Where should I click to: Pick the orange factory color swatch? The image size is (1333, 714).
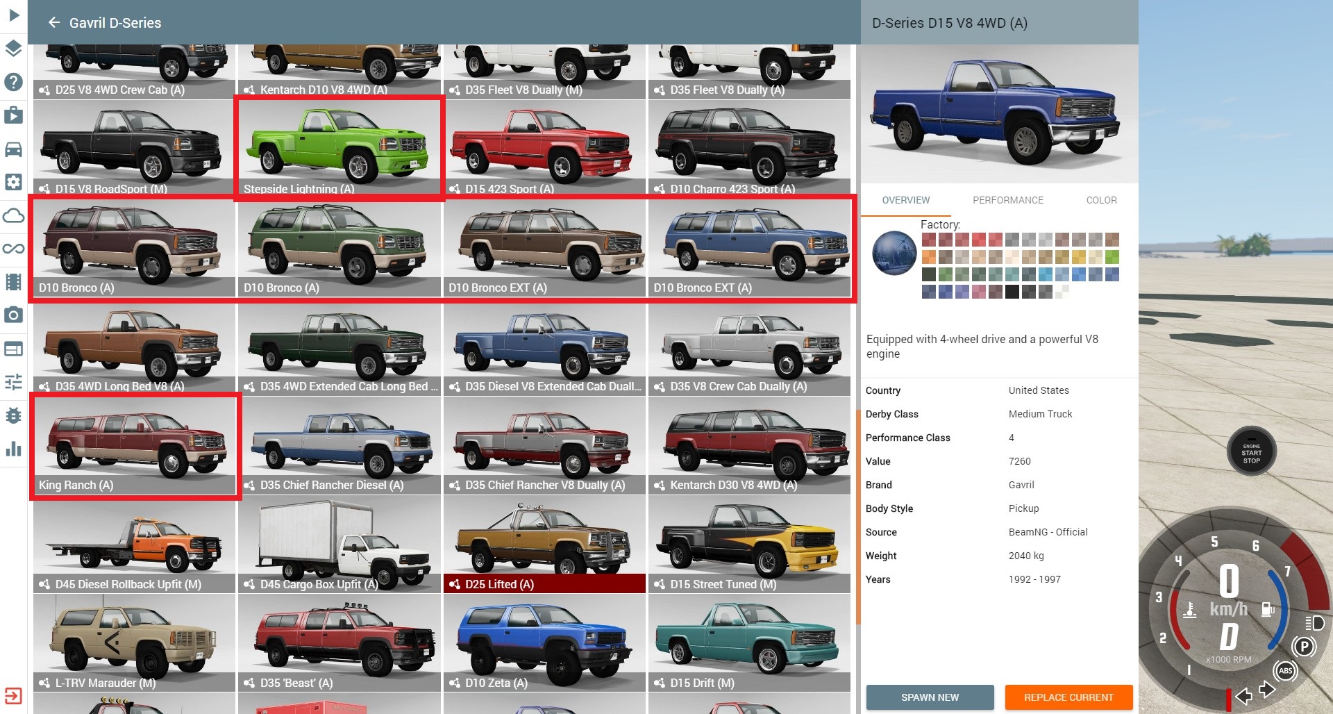click(x=929, y=257)
